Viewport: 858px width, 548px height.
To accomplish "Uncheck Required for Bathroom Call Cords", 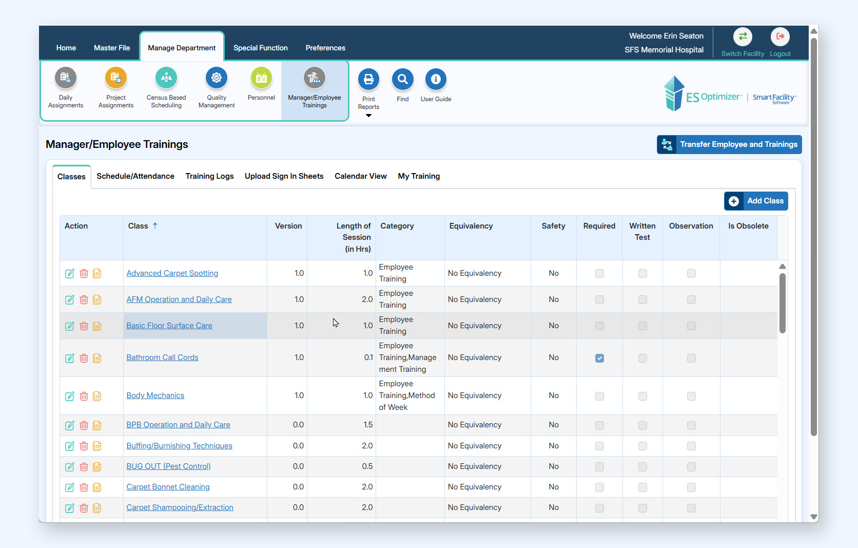I will (599, 358).
